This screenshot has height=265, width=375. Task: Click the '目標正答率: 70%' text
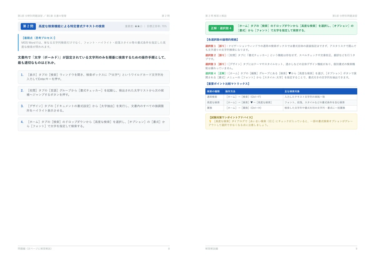[157, 27]
